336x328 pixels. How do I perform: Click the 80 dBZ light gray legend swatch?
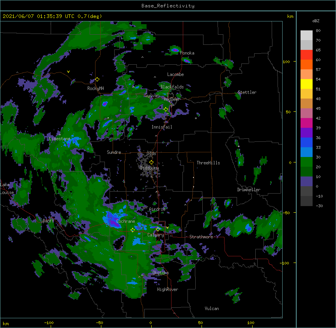306,35
